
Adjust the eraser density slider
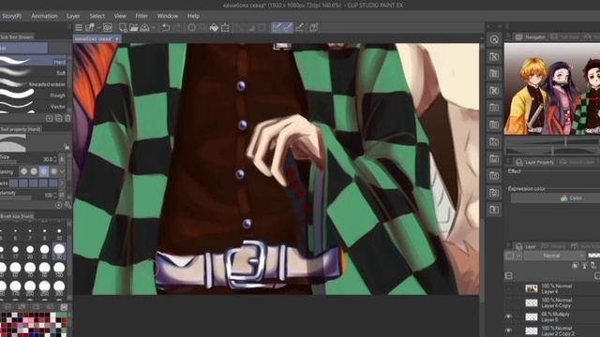tap(16, 198)
